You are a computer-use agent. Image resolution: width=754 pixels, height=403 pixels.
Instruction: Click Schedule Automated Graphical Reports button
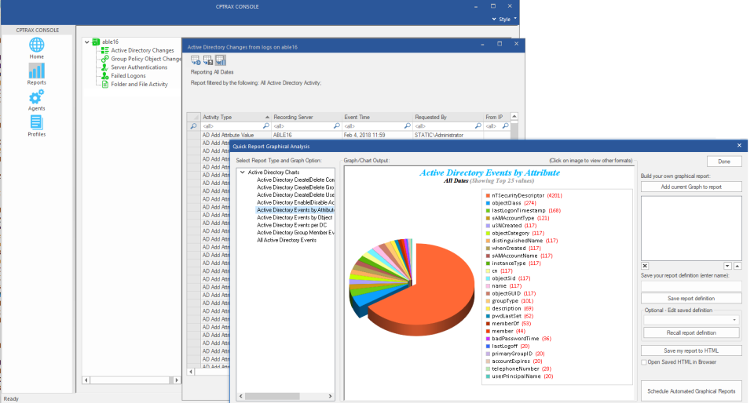coord(691,391)
